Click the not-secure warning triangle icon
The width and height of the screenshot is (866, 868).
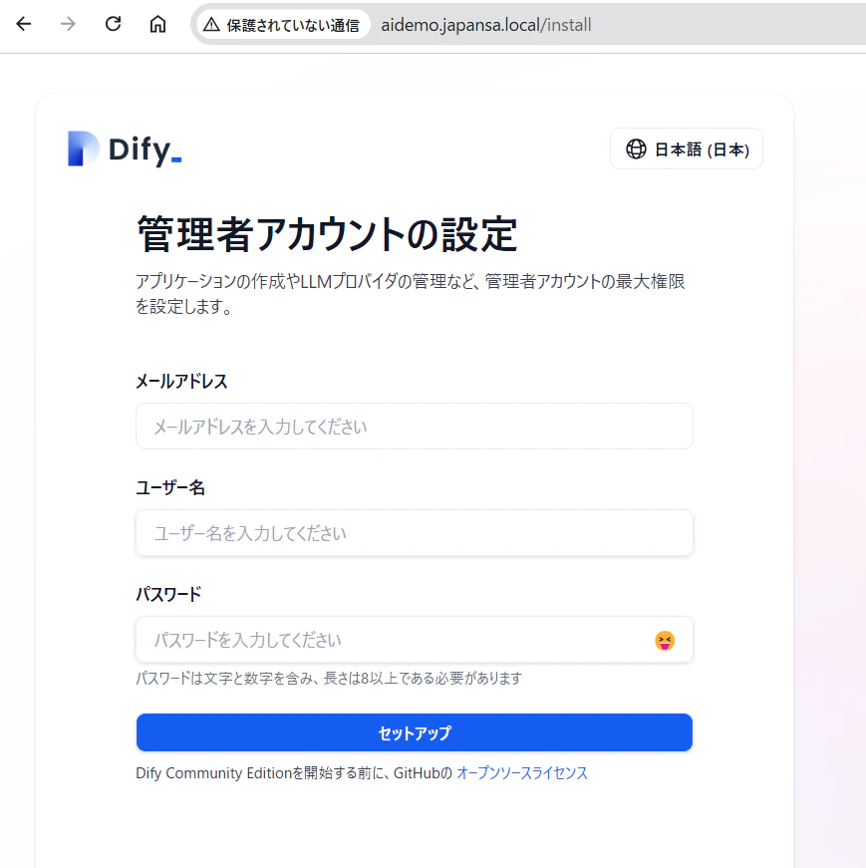tap(211, 24)
